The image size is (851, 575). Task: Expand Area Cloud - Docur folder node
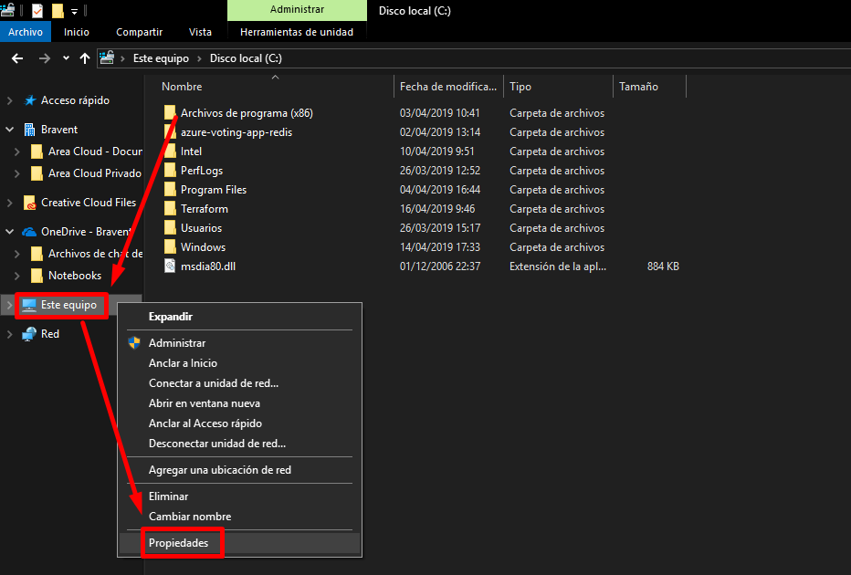coord(16,152)
